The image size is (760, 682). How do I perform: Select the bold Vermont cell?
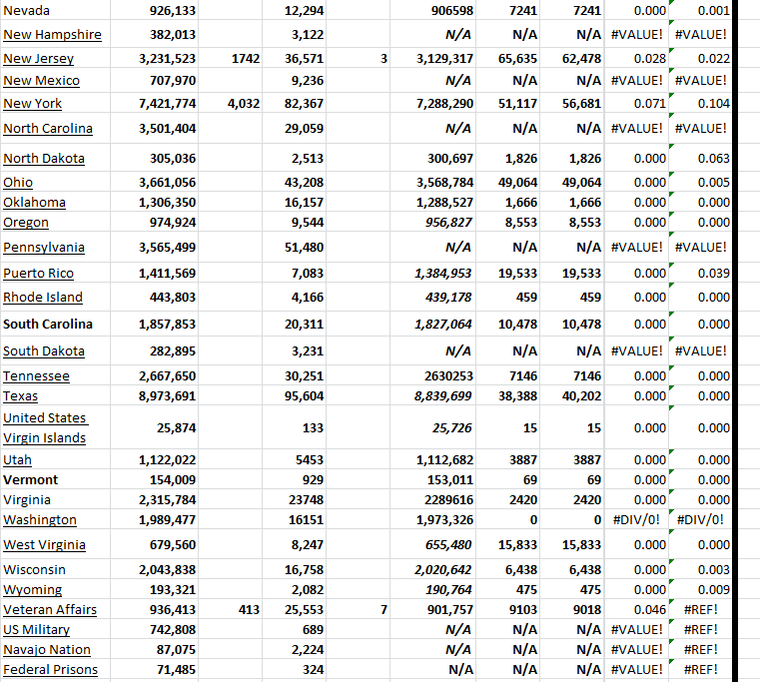pos(55,480)
